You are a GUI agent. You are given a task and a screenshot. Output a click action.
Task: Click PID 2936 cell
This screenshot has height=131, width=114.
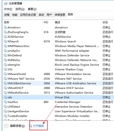coord(47,79)
